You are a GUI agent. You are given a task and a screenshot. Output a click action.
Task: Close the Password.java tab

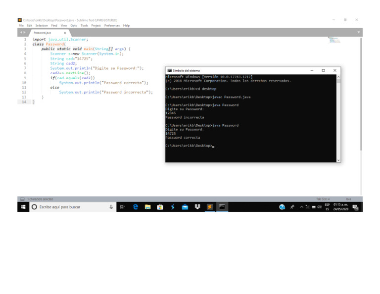click(x=65, y=33)
